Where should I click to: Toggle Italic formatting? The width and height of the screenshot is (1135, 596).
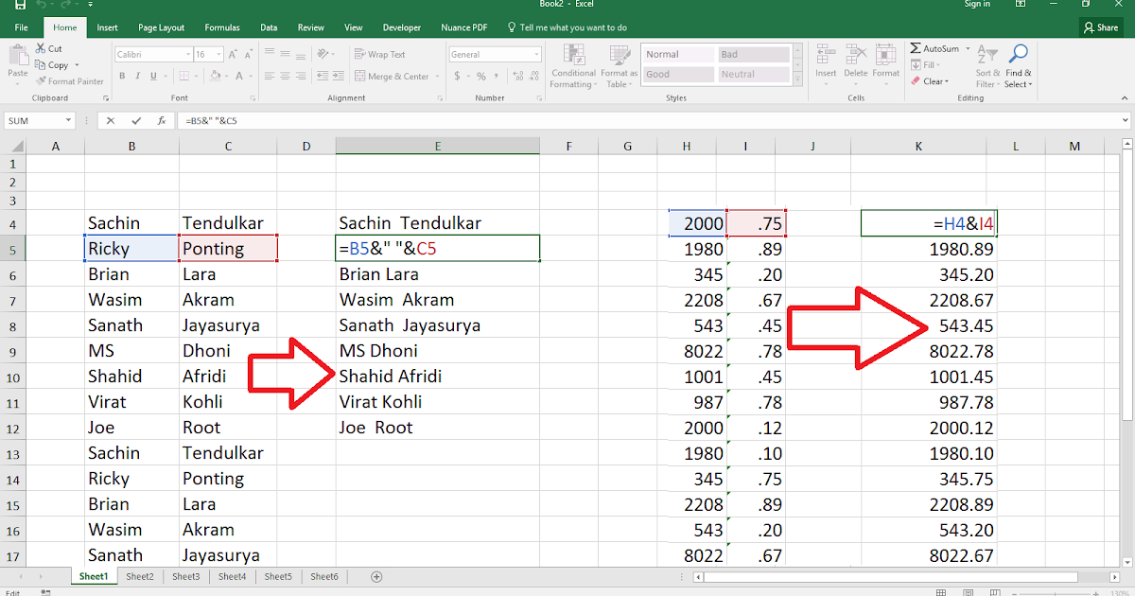[138, 76]
